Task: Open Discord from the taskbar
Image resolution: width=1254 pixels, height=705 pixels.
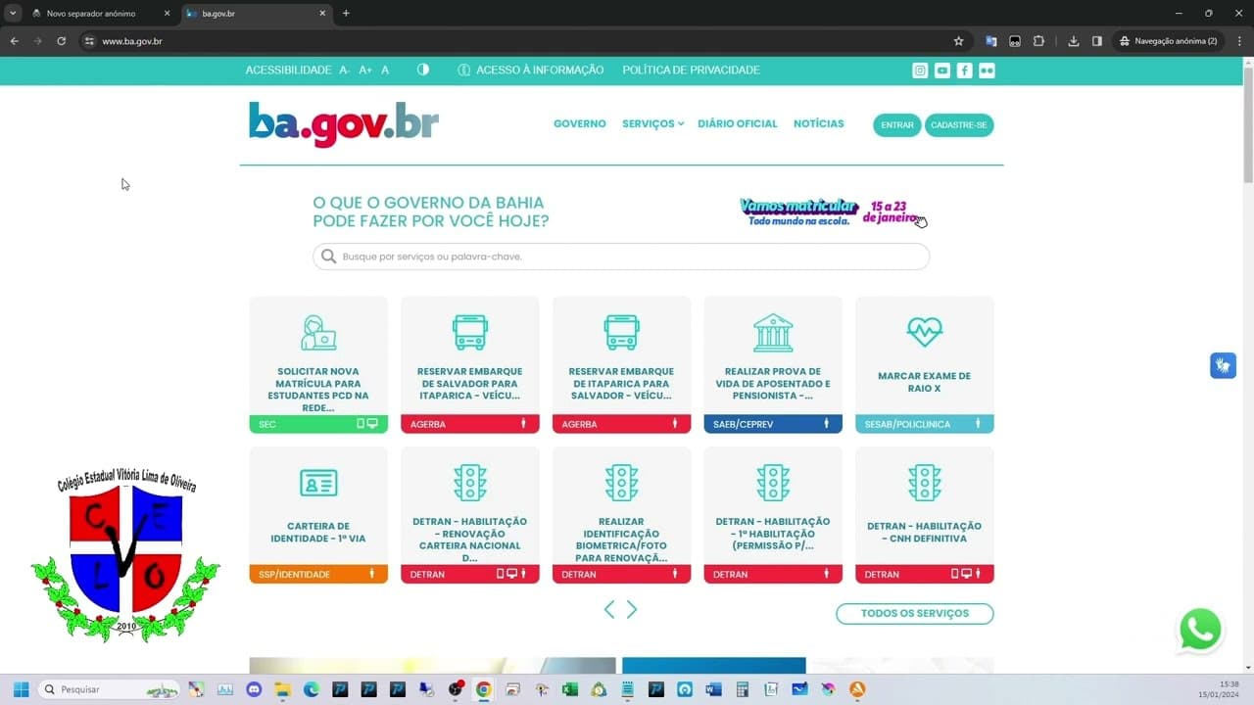Action: (x=255, y=689)
